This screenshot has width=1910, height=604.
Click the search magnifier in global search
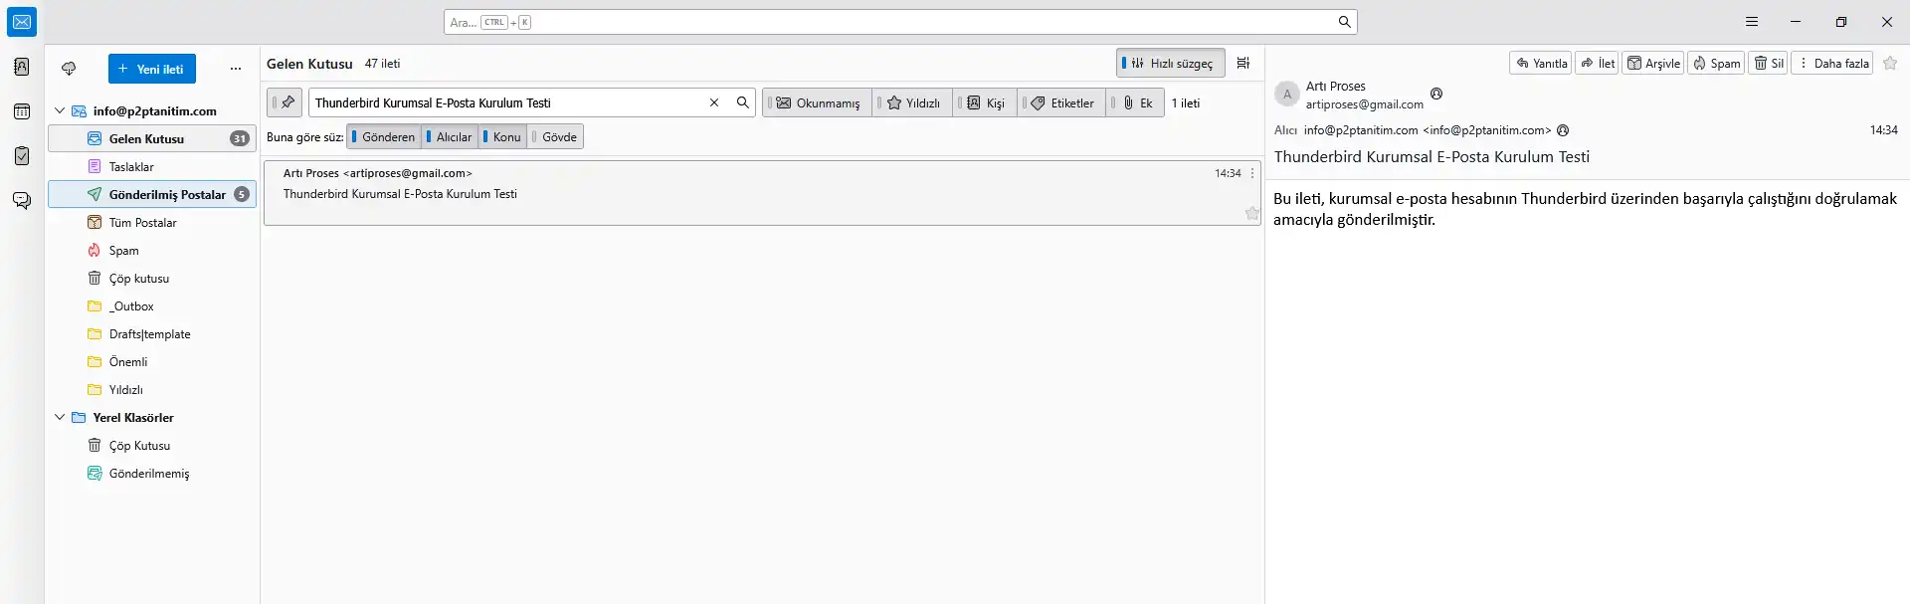coord(1344,22)
